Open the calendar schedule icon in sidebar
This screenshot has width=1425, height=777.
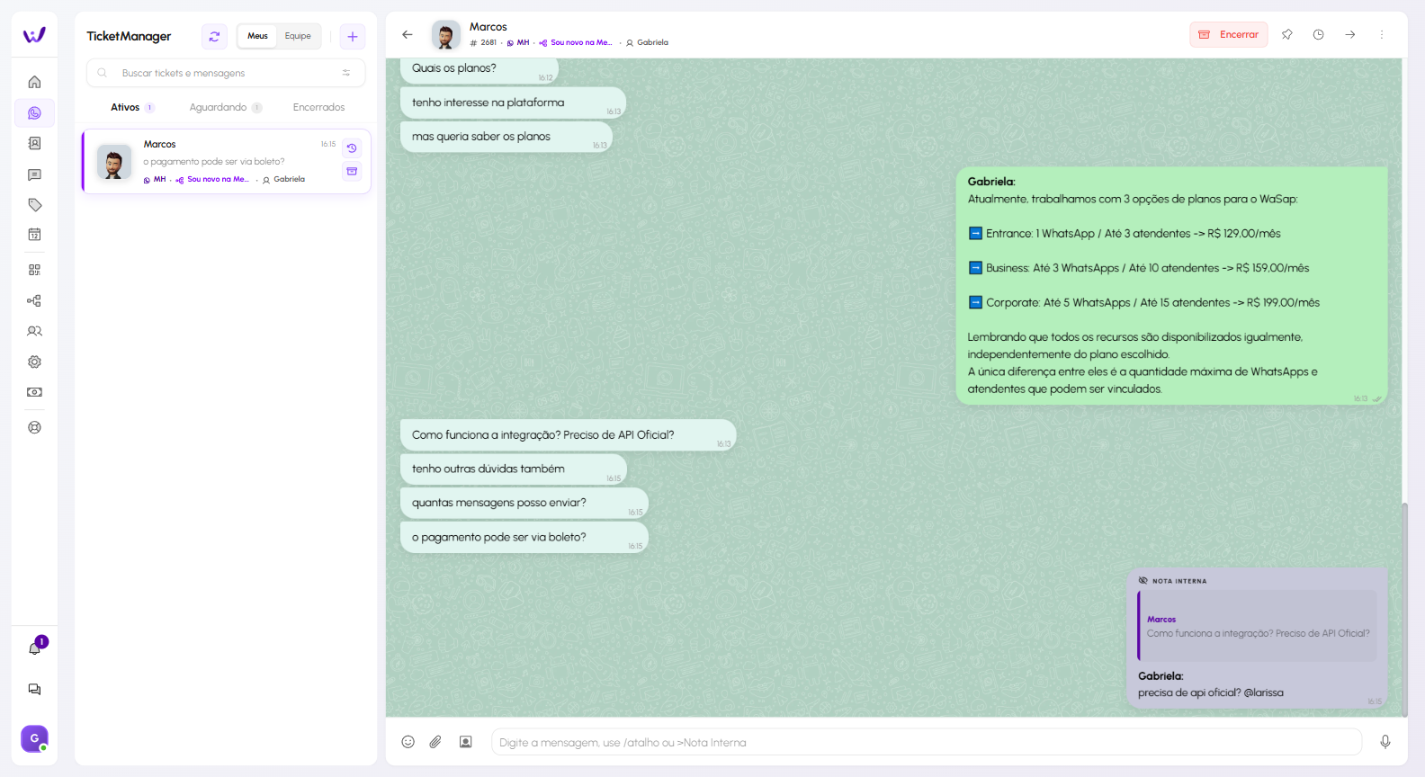point(34,235)
